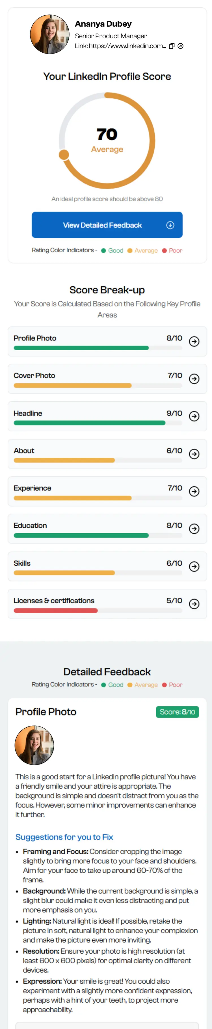Click the arrow icon next to About
This screenshot has height=1029, width=212.
pos(194,454)
